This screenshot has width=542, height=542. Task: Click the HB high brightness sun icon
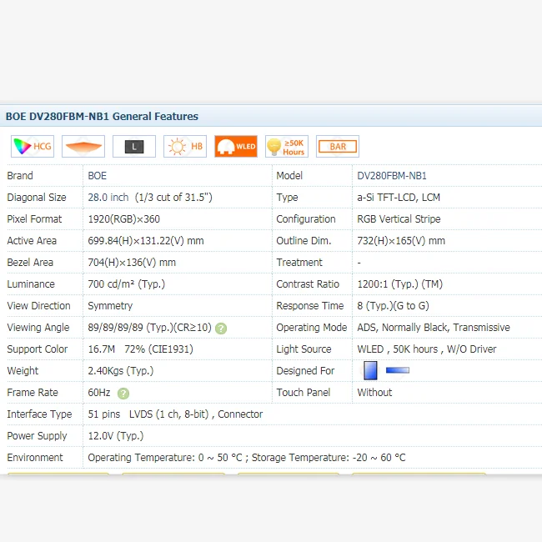coord(185,147)
